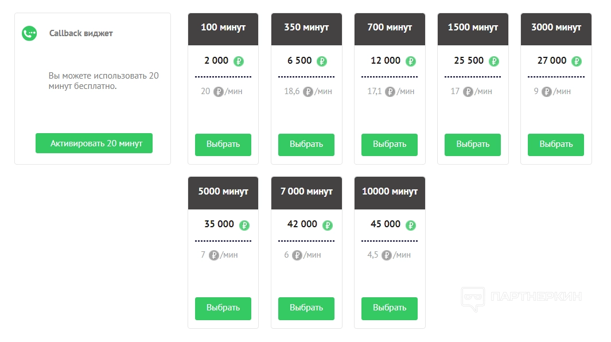611x342 pixels.
Task: Click the Callback виджет title
Action: tap(81, 33)
